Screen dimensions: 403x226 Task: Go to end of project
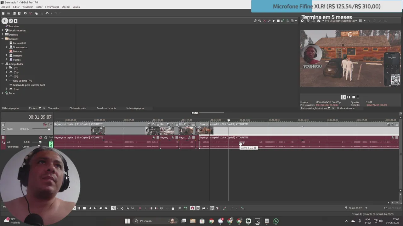[x=95, y=208]
